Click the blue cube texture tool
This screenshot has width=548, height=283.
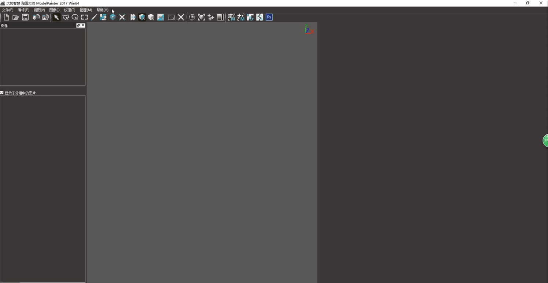click(113, 17)
